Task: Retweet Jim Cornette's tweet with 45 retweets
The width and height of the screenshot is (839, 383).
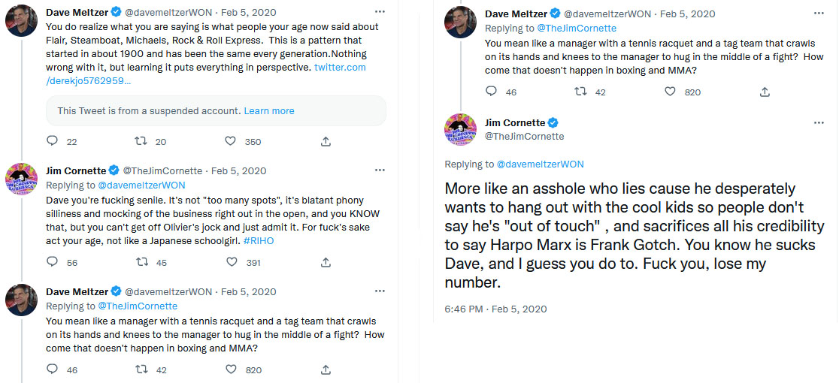Action: click(141, 262)
